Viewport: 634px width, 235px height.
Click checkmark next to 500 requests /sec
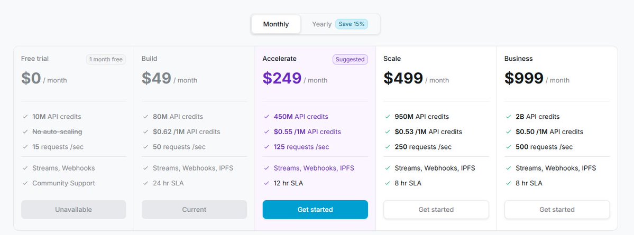tap(508, 147)
